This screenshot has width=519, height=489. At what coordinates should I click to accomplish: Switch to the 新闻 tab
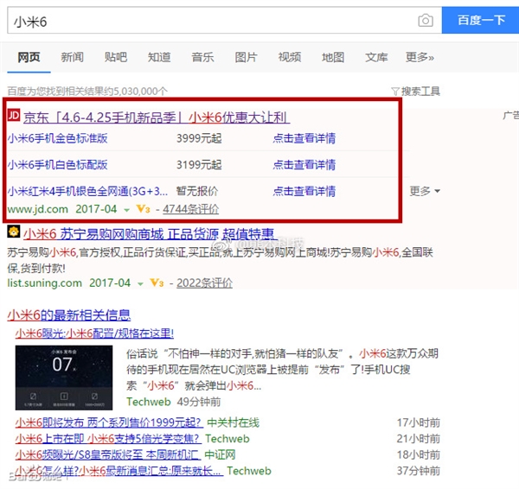[x=73, y=57]
